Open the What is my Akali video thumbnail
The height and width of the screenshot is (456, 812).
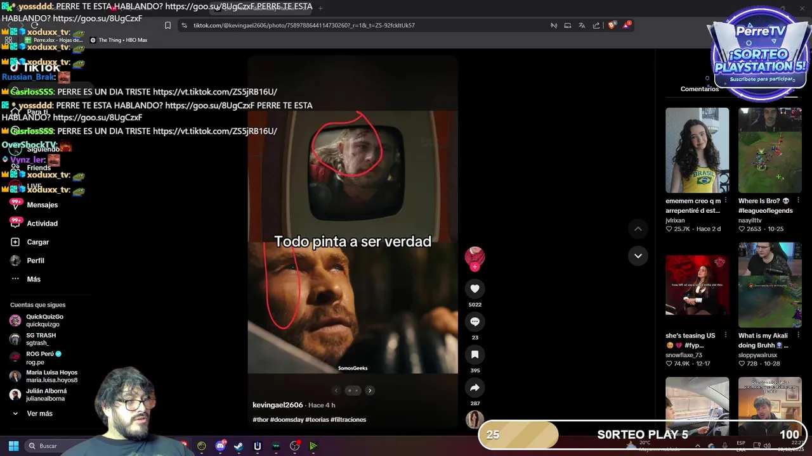pos(769,286)
